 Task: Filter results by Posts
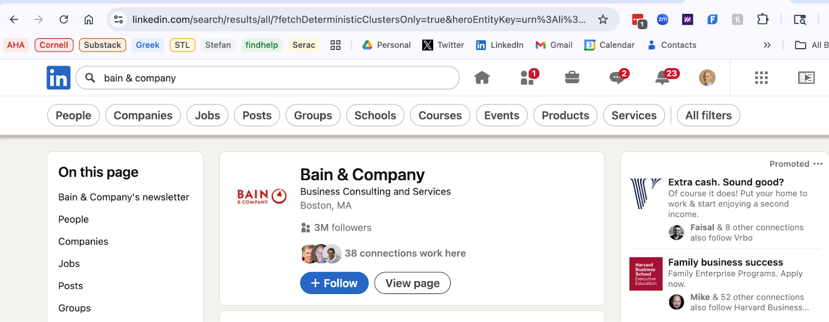click(257, 115)
